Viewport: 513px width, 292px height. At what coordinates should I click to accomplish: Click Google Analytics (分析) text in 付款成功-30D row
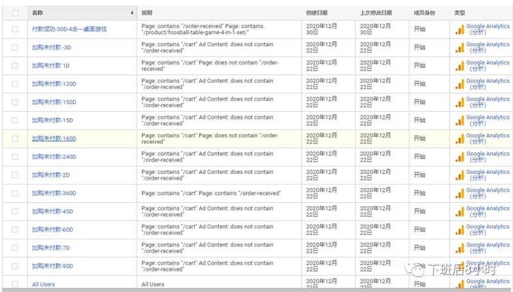pyautogui.click(x=488, y=29)
